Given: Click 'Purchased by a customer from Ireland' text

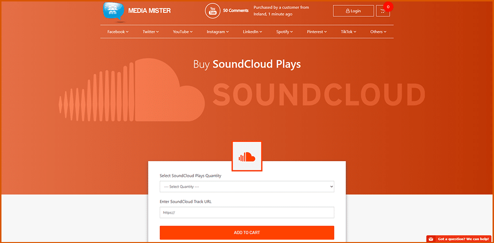Looking at the screenshot, I should [x=281, y=11].
